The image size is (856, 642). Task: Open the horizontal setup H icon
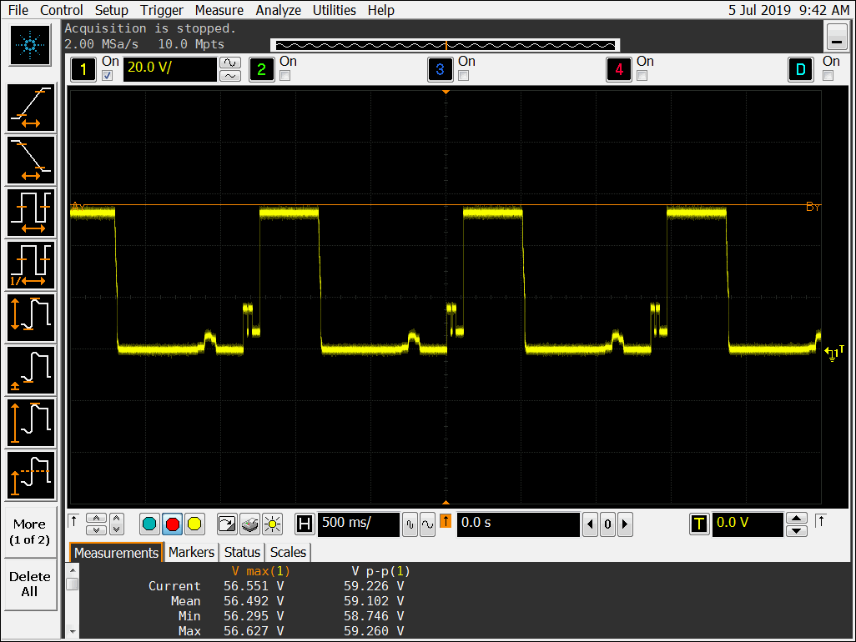coord(305,524)
